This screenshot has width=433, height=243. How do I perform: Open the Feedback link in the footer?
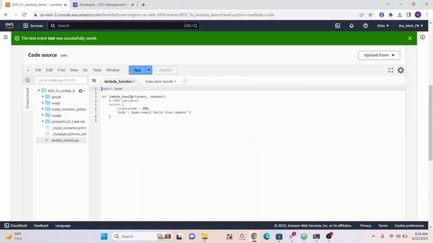(x=41, y=225)
